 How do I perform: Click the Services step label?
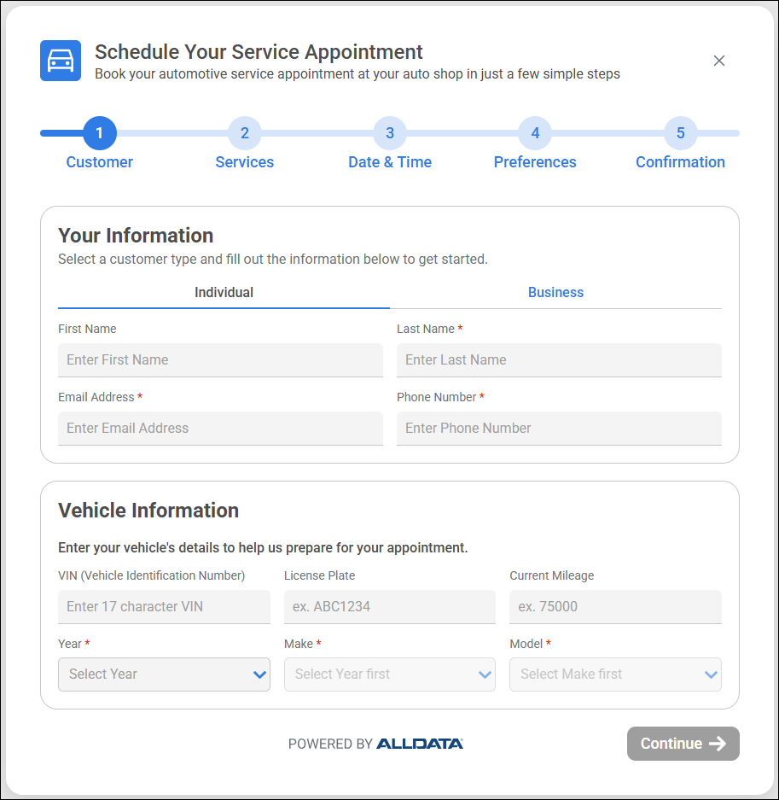245,162
